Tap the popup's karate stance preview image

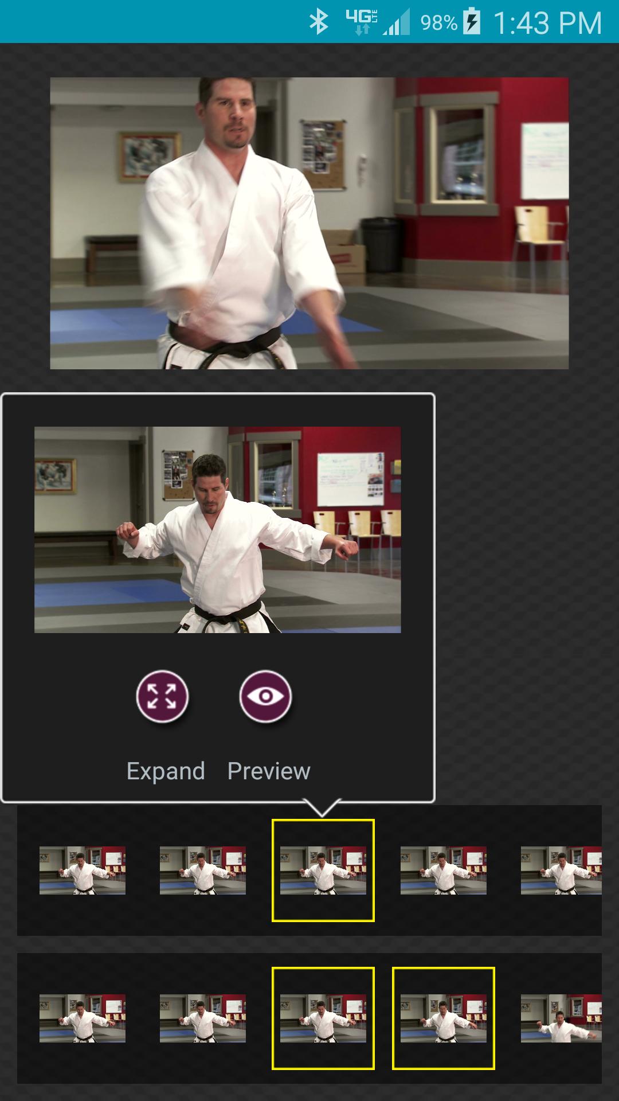tap(217, 529)
